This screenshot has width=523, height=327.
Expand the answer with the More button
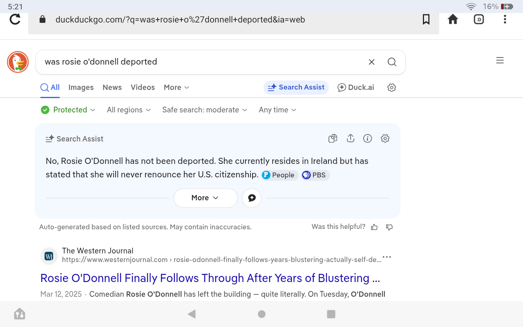coord(205,198)
